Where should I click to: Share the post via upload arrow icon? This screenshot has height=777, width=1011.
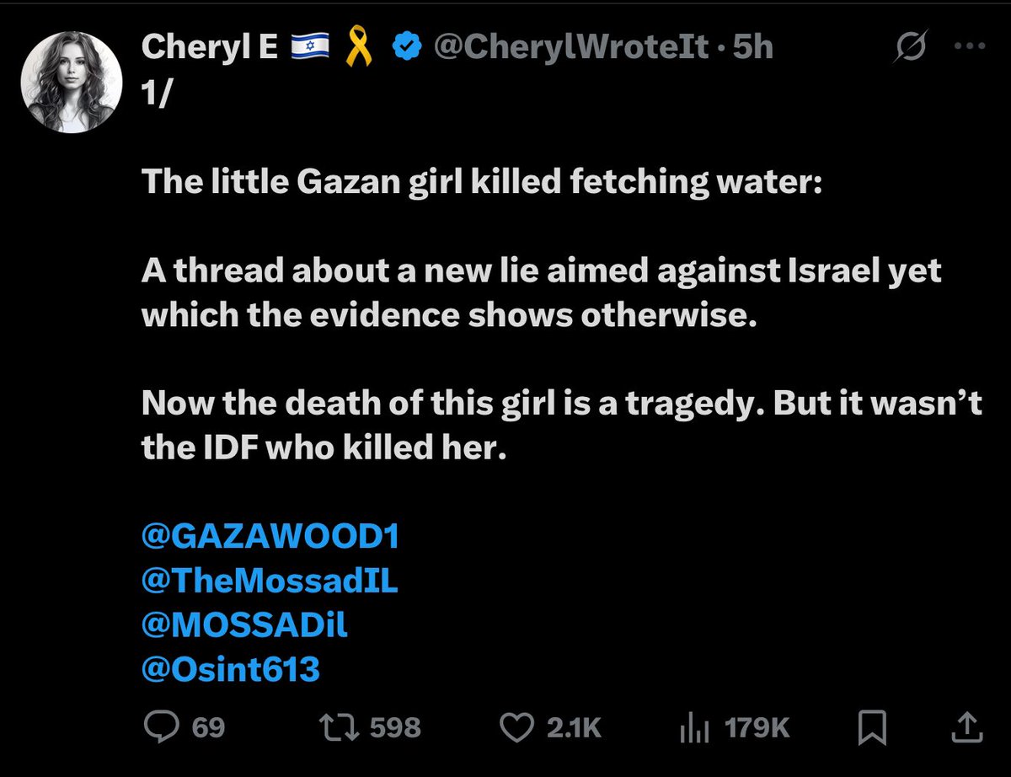pos(967,726)
